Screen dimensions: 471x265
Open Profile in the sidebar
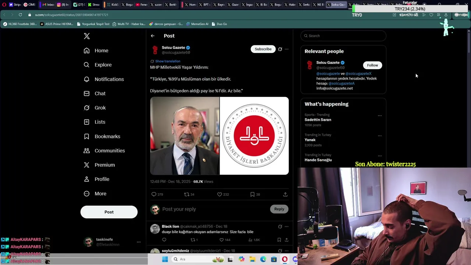[96, 179]
